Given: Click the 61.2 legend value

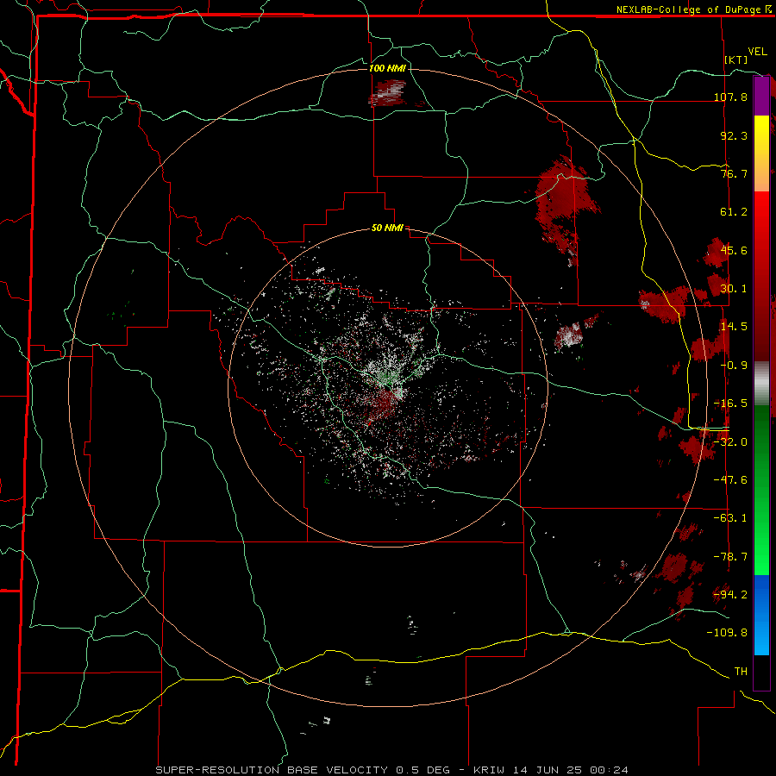Looking at the screenshot, I should coord(734,212).
